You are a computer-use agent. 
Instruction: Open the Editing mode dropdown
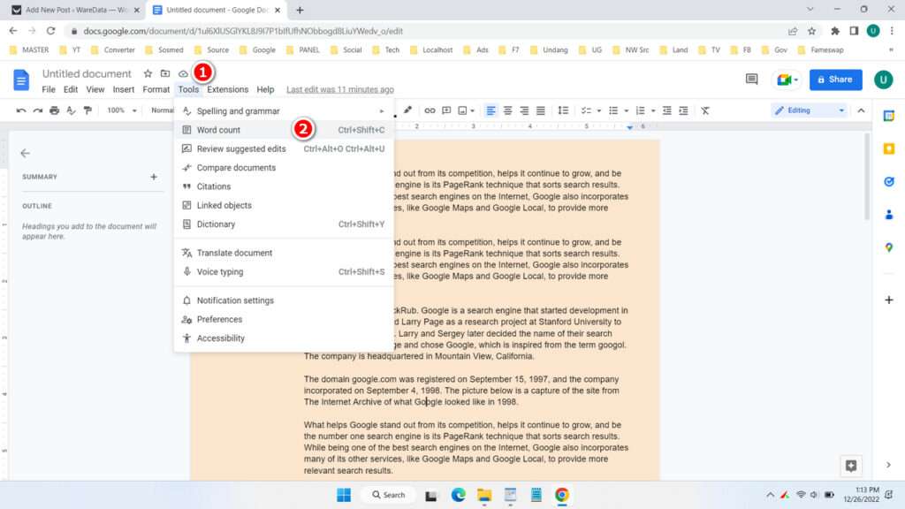[x=809, y=110]
